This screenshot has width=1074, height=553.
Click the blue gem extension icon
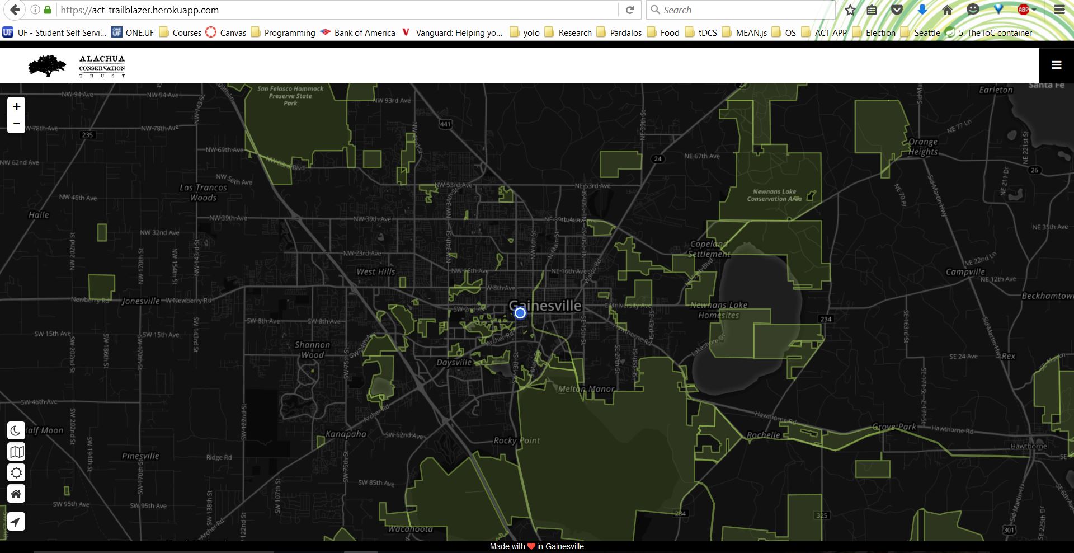pyautogui.click(x=998, y=9)
